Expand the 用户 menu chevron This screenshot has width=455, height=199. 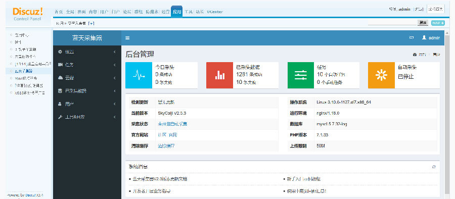[115, 104]
